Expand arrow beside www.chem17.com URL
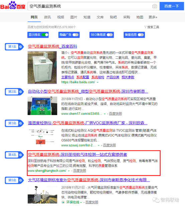Screen dimensions: 185x208 [105, 114]
